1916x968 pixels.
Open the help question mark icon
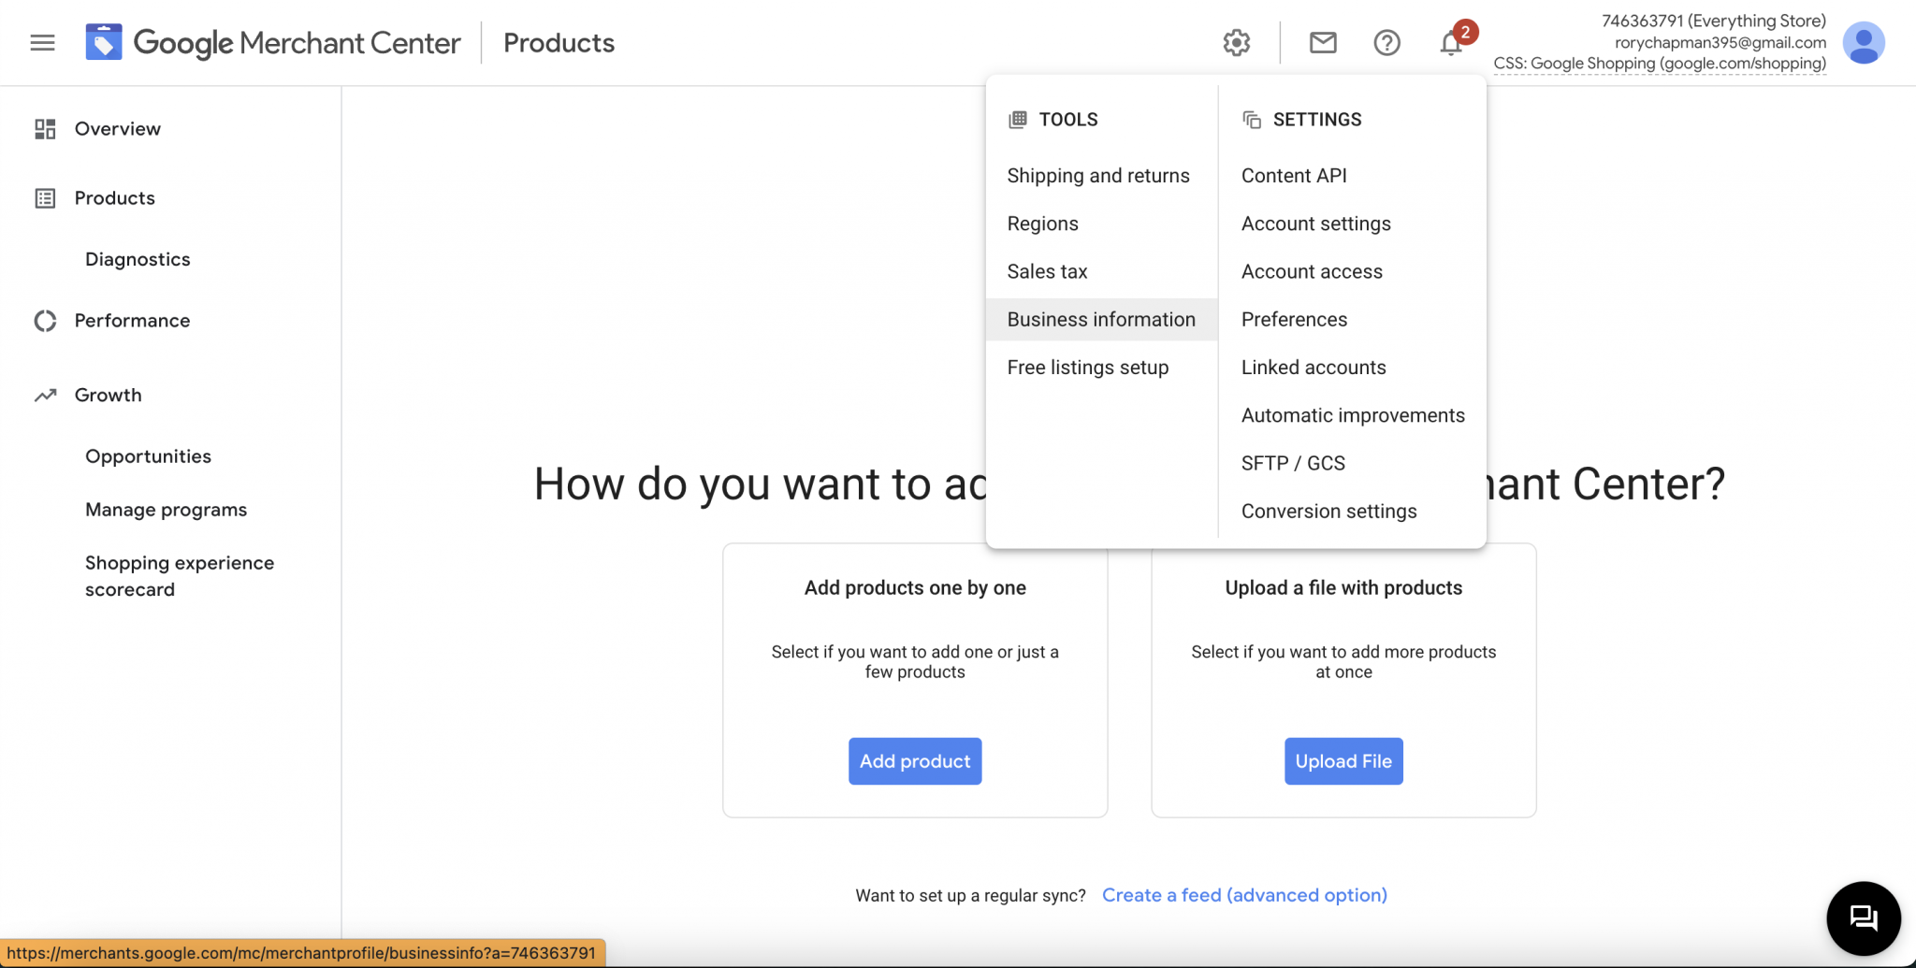(x=1386, y=43)
